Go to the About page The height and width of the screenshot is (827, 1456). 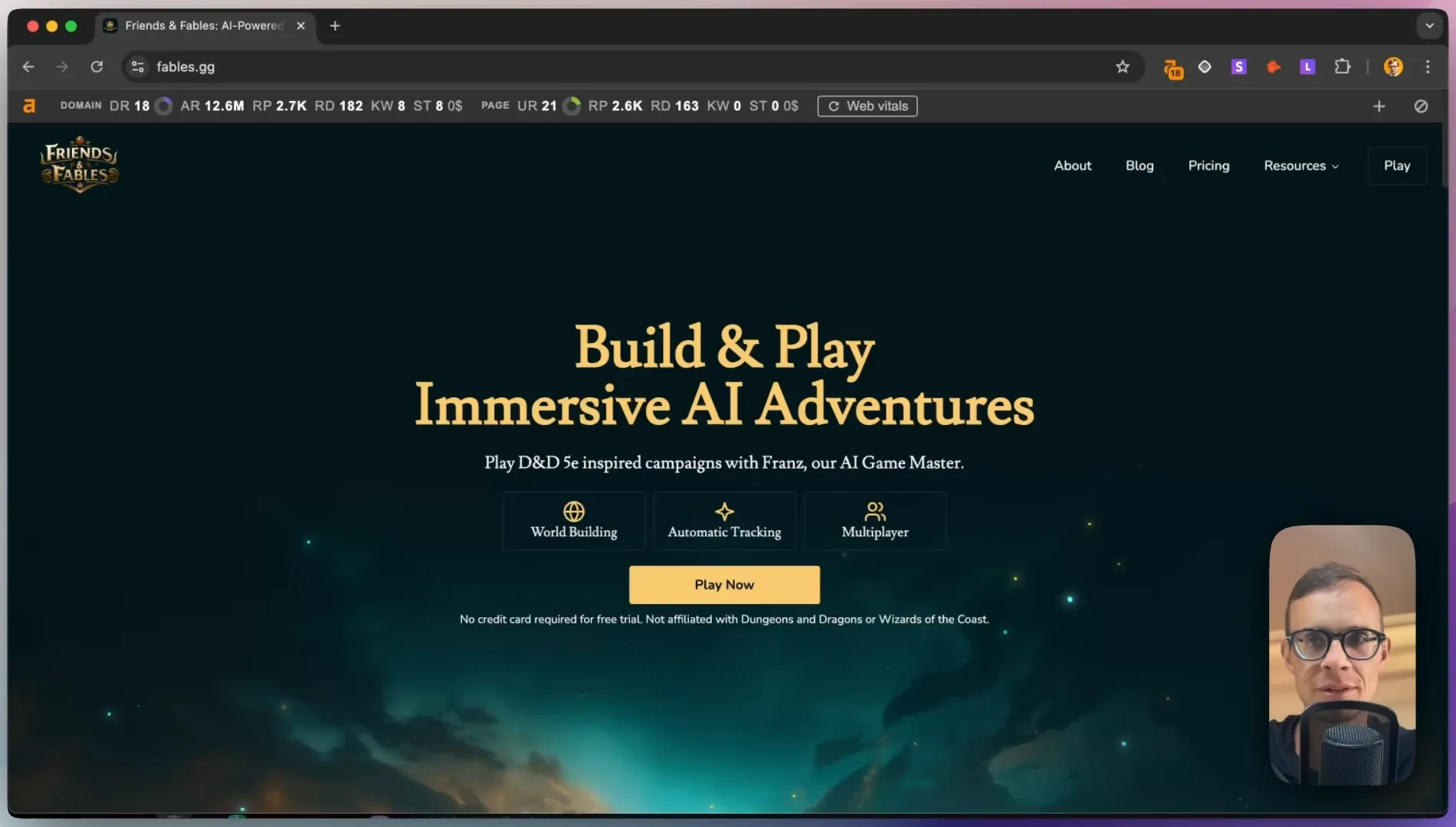(x=1072, y=165)
